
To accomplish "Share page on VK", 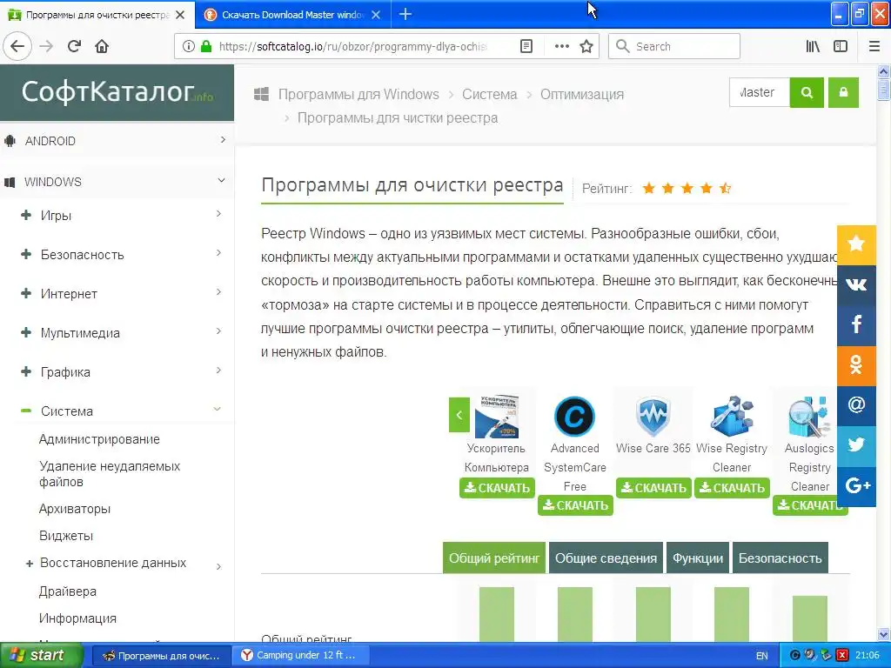I will point(856,284).
